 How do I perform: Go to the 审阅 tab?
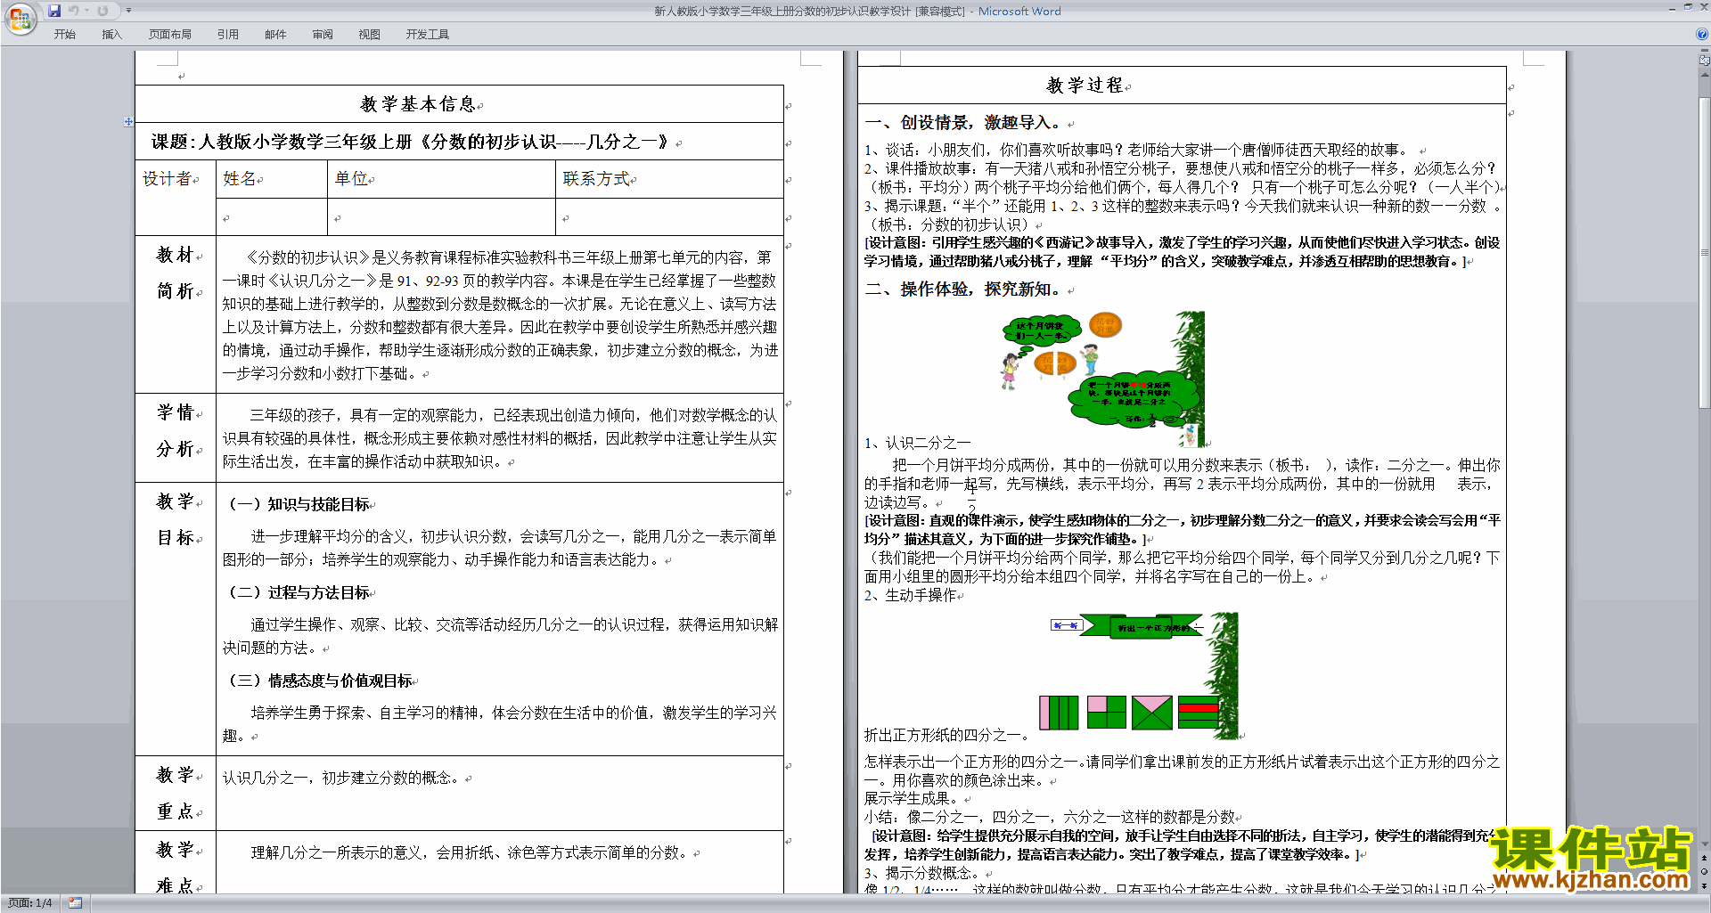[x=323, y=35]
